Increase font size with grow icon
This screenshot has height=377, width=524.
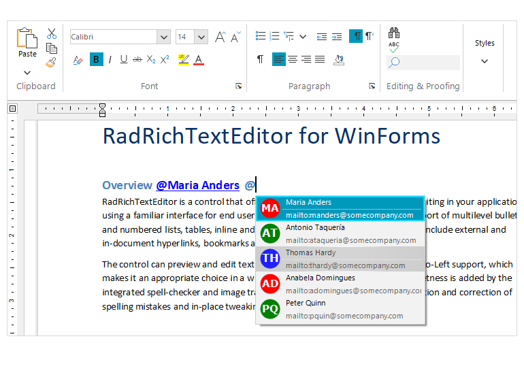coord(220,37)
